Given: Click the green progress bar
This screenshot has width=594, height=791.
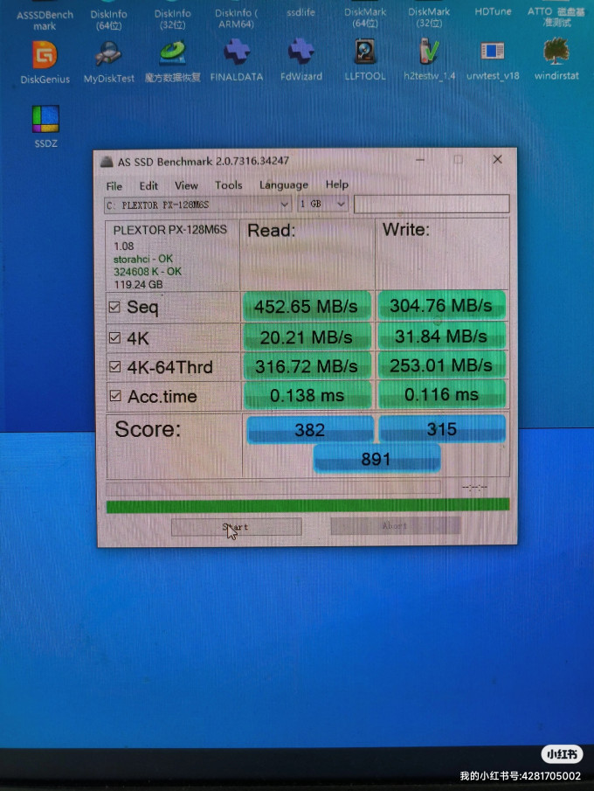Looking at the screenshot, I should (307, 505).
